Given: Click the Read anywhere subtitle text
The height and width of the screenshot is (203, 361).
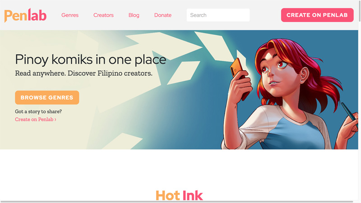Looking at the screenshot, I should click(x=83, y=74).
